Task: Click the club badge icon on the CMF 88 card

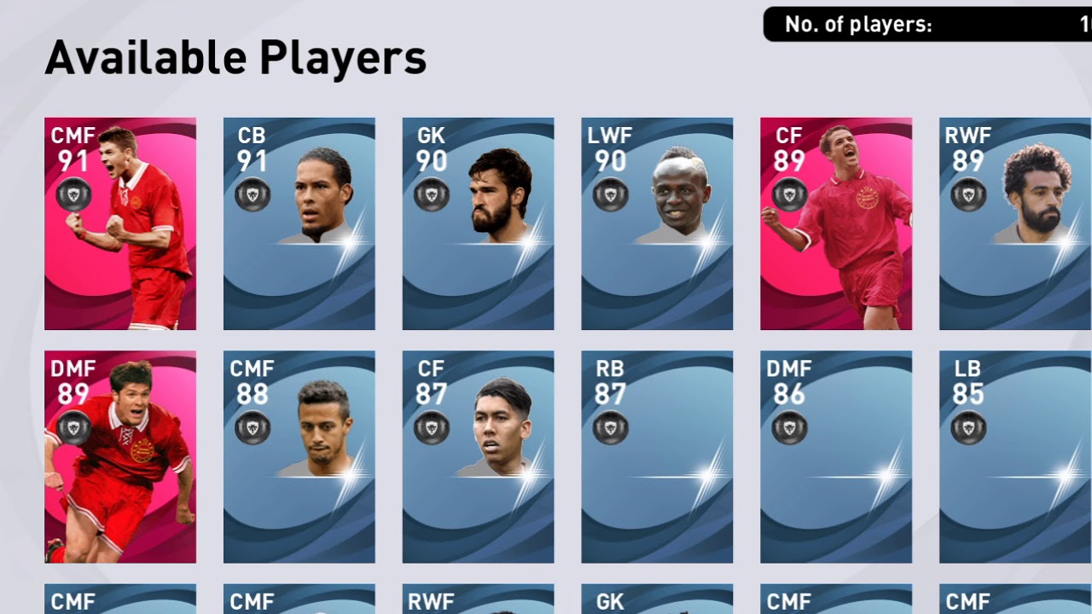Action: (x=253, y=427)
